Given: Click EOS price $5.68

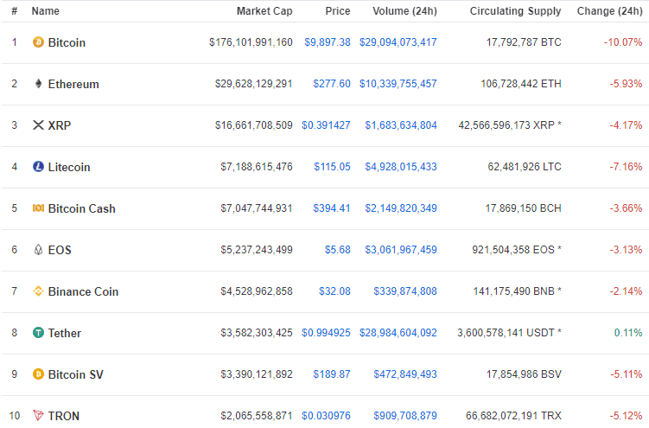Looking at the screenshot, I should (x=337, y=250).
